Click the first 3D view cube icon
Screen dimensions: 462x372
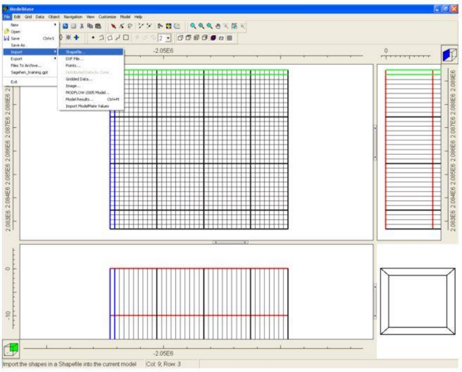click(180, 38)
